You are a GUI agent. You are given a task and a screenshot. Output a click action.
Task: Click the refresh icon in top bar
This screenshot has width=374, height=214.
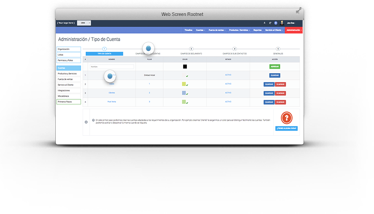click(270, 23)
